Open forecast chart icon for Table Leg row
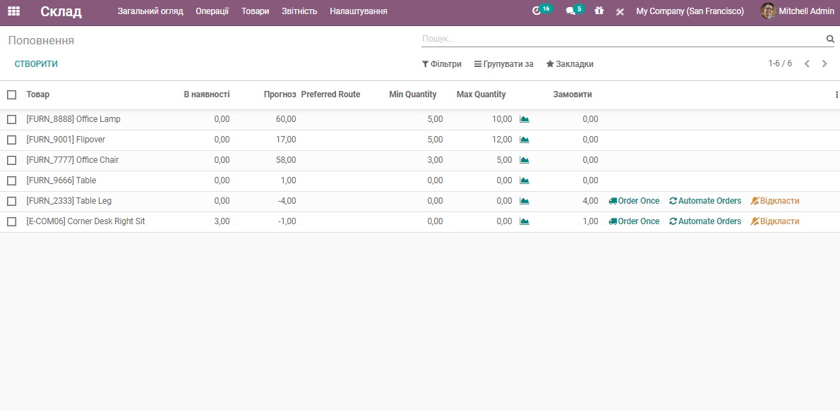Viewport: 840px width, 411px height. click(x=524, y=201)
